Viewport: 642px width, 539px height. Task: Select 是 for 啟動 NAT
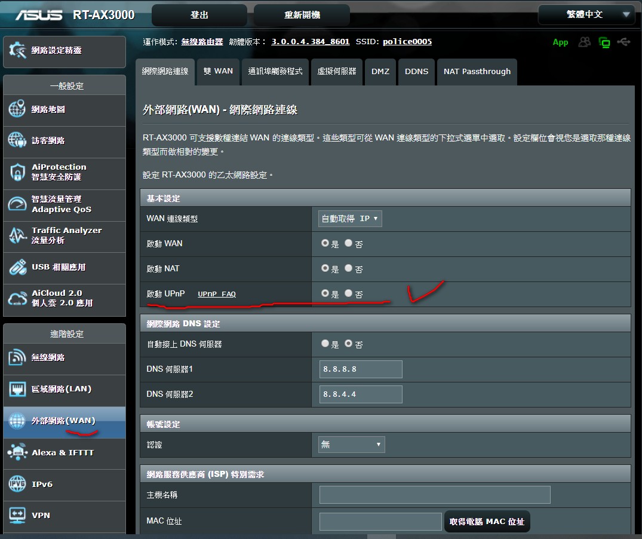click(x=325, y=268)
